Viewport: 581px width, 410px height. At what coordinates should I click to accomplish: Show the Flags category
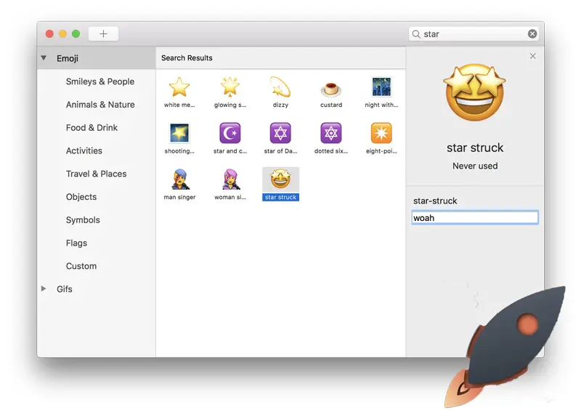coord(76,243)
